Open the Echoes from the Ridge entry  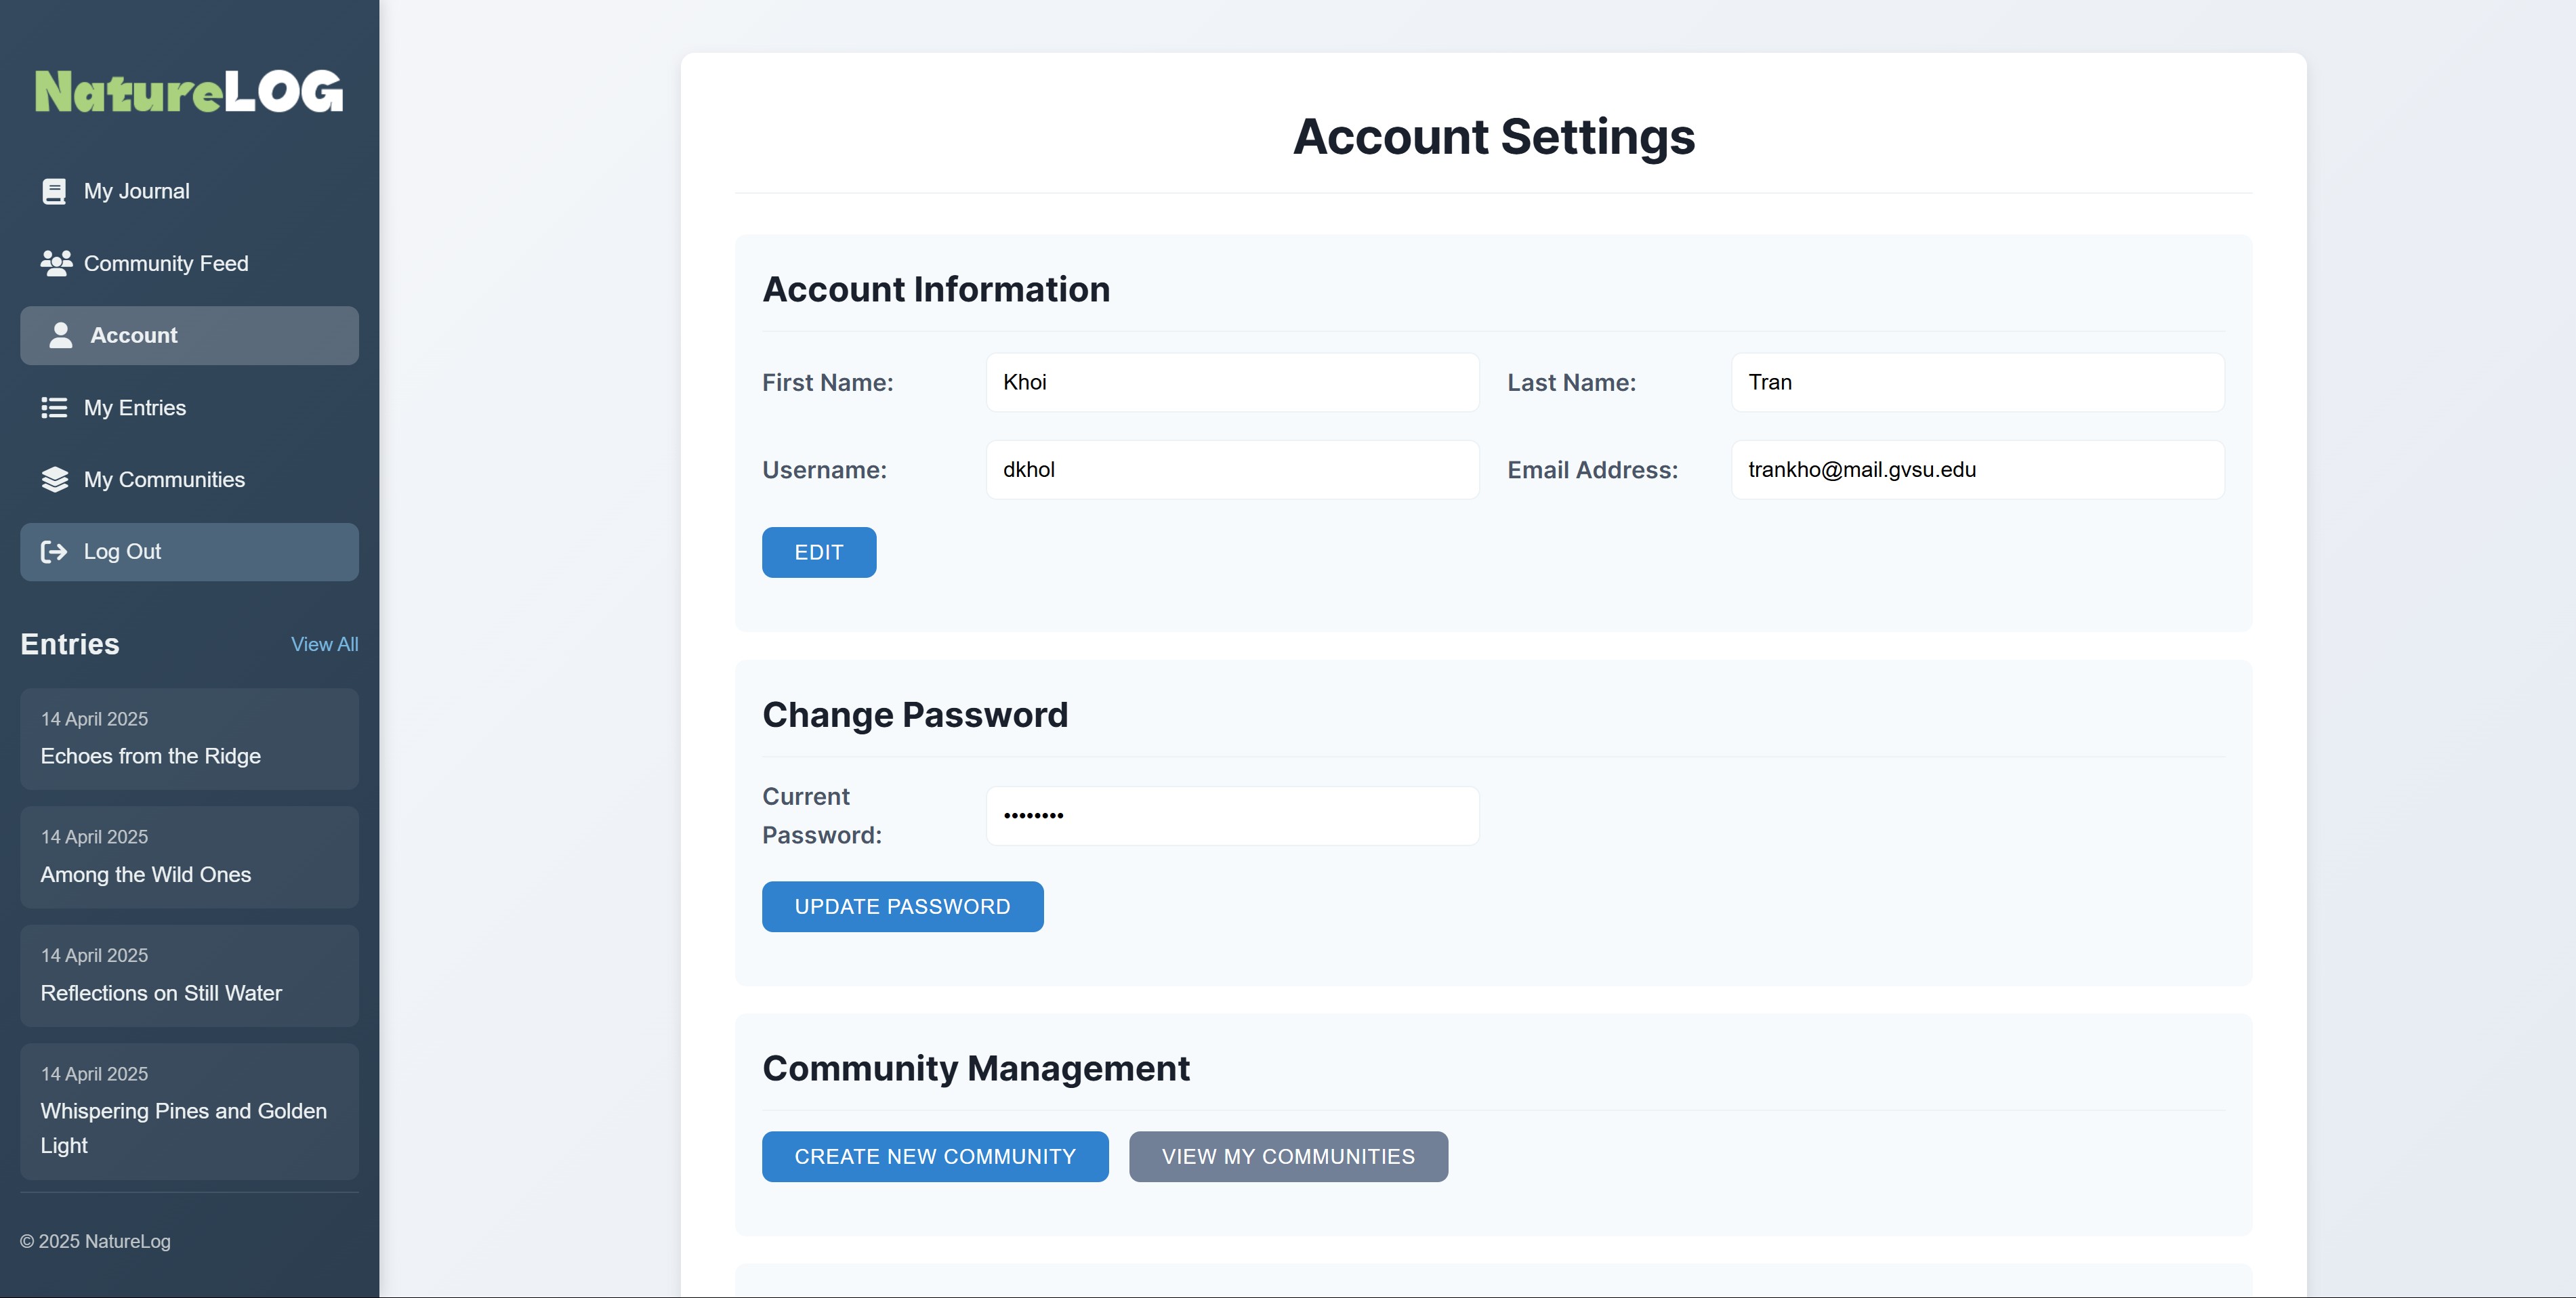tap(189, 738)
